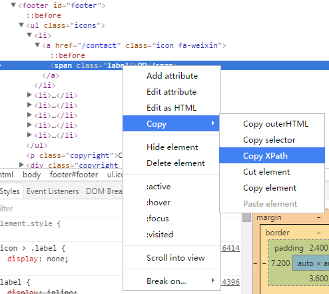
Task: Collapse the first expanded li node
Action: click(x=29, y=35)
